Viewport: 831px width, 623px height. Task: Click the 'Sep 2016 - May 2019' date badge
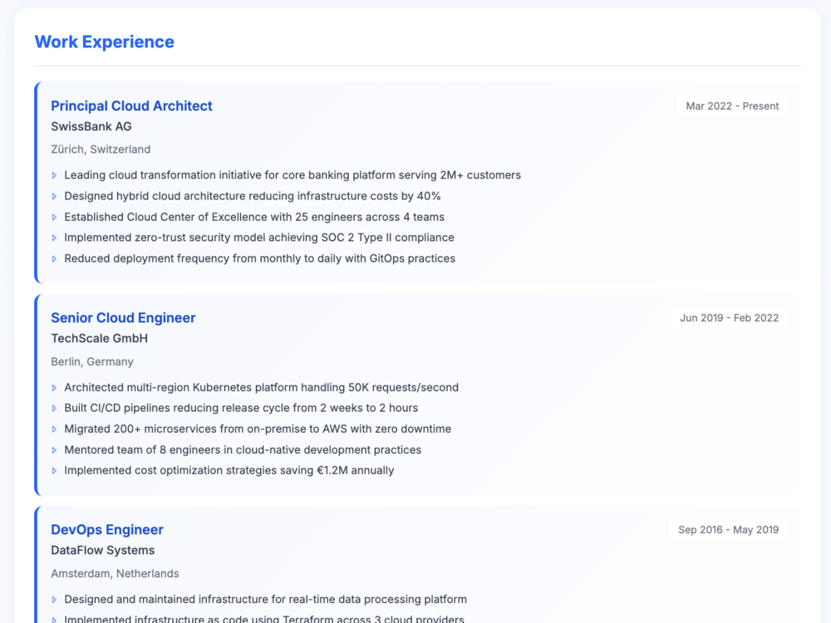tap(728, 530)
